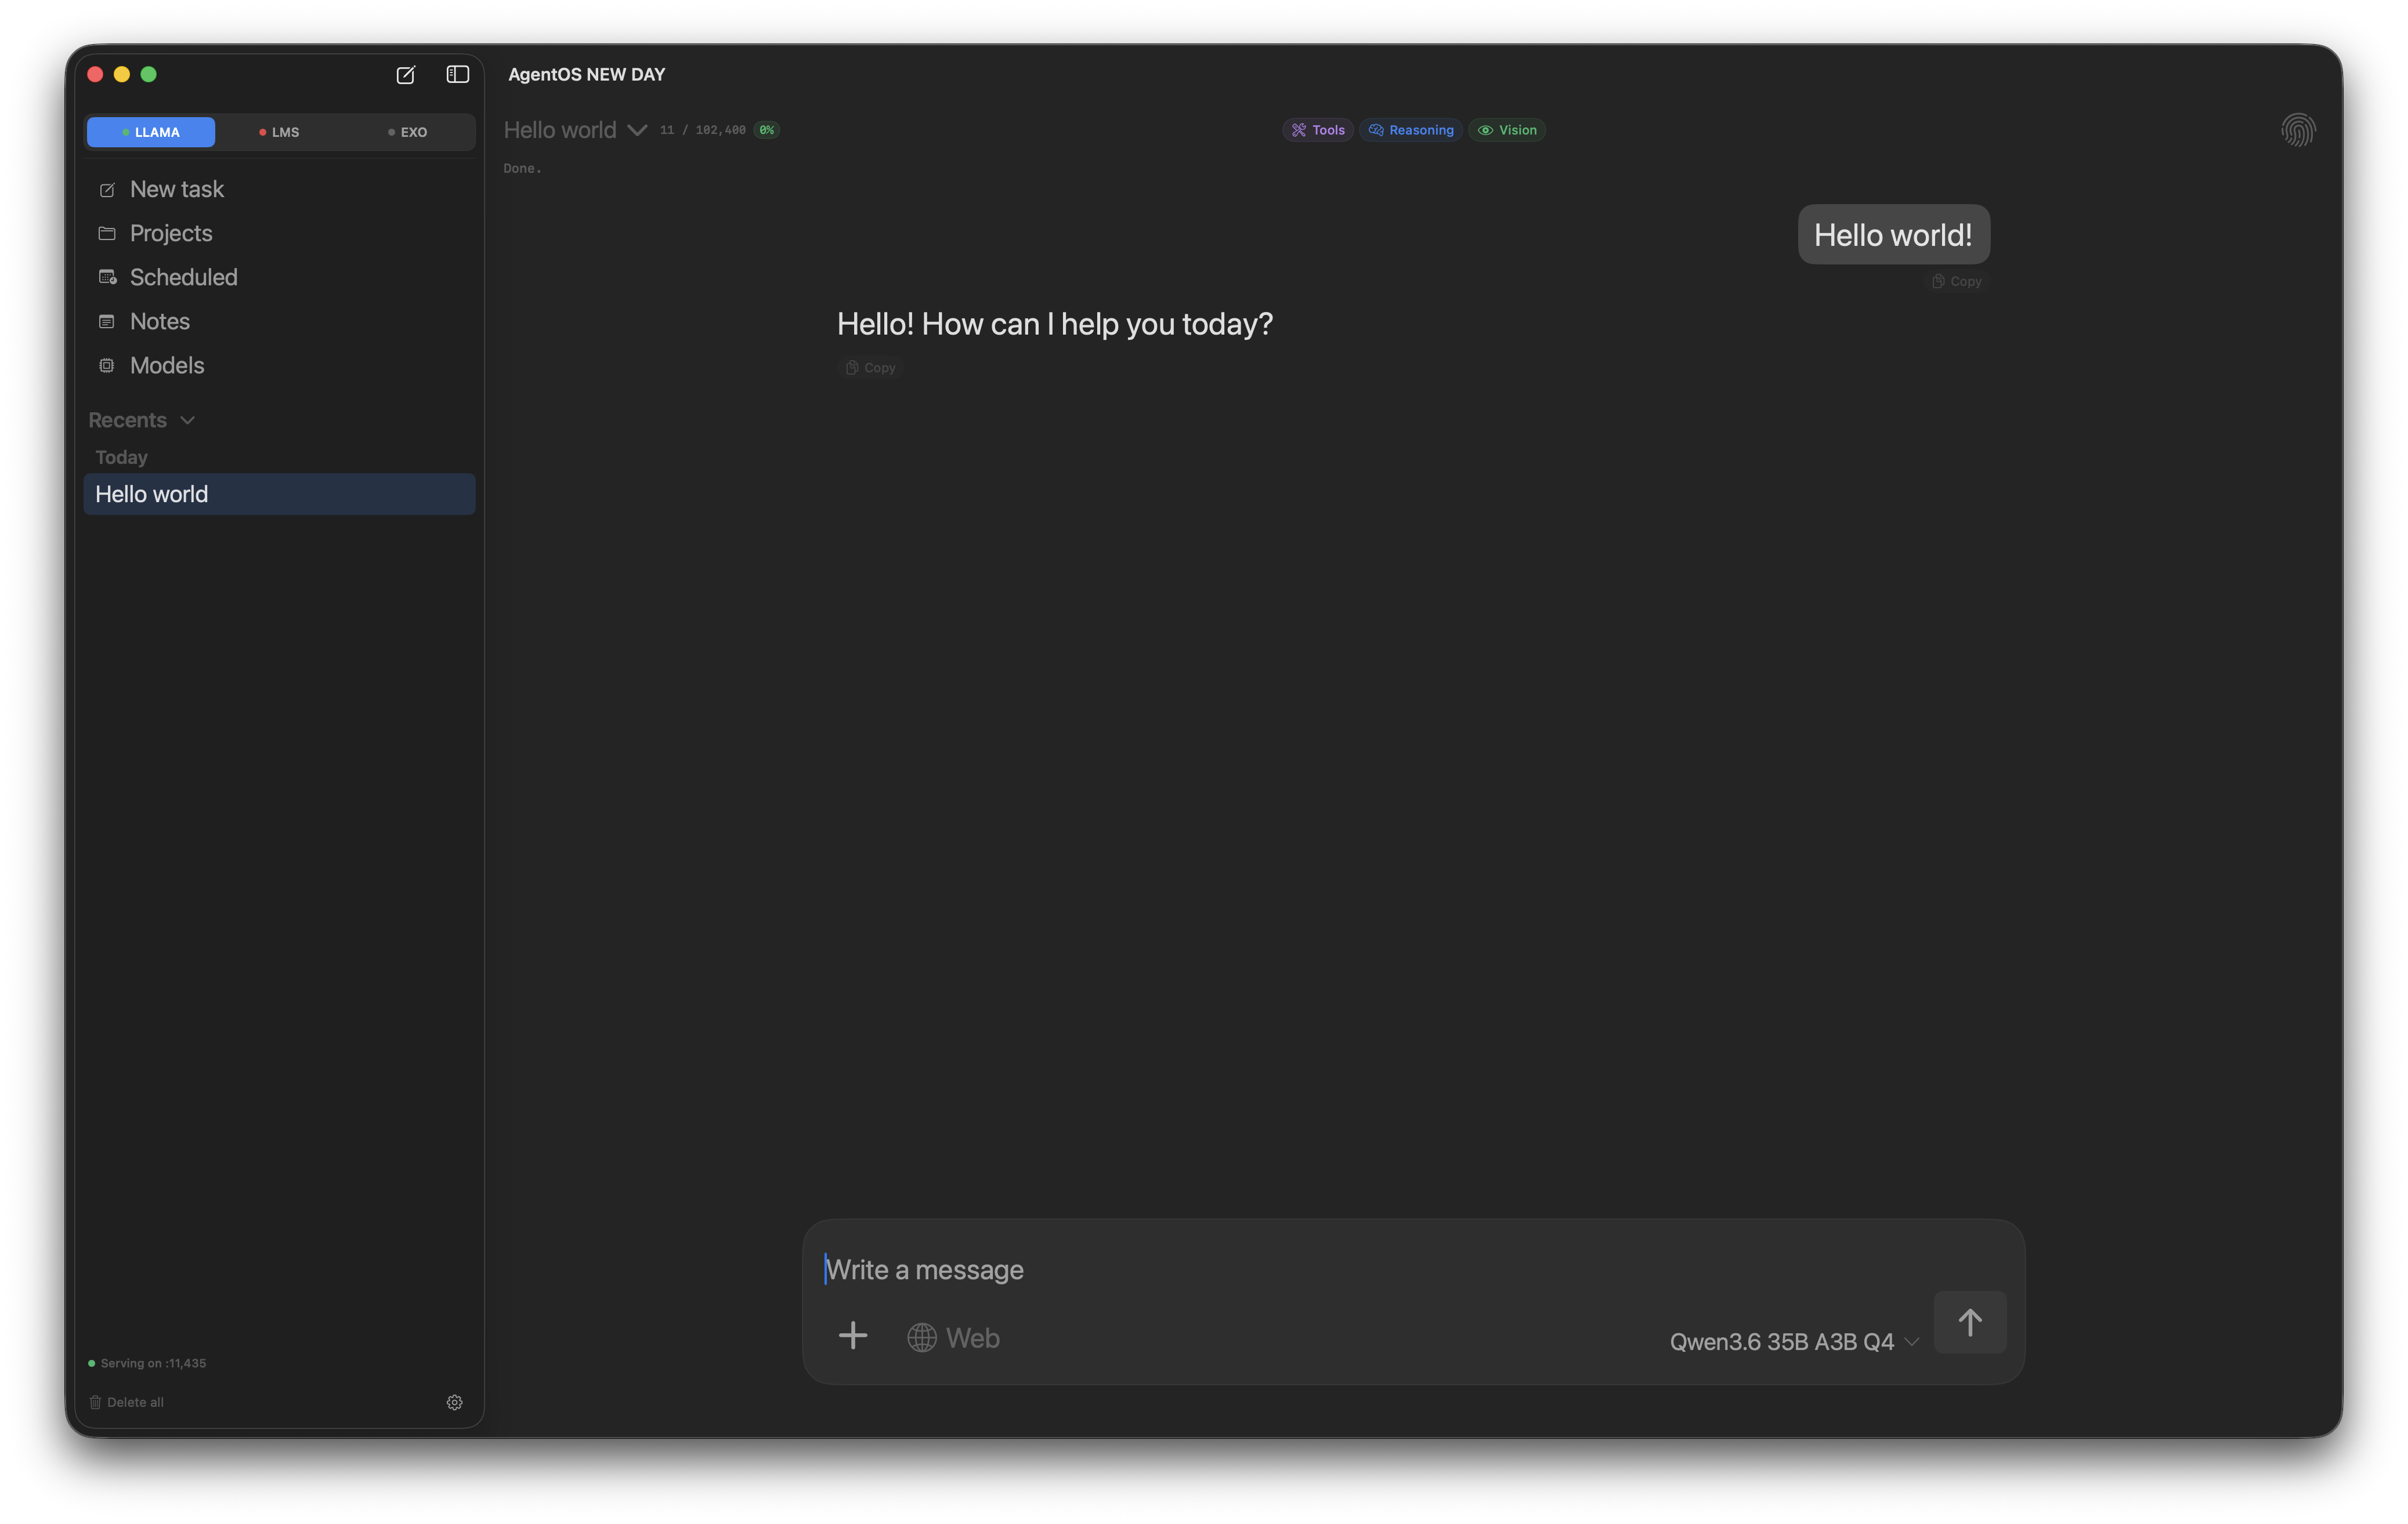Click the Serving on :11,435 status text

click(153, 1363)
